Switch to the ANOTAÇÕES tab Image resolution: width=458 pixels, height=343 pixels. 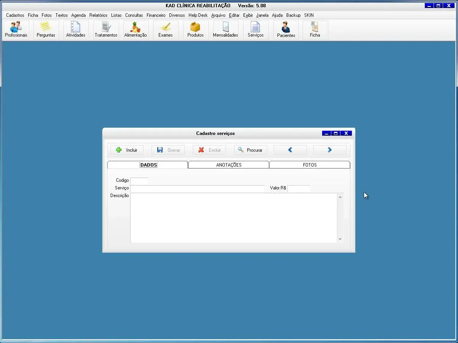click(229, 165)
